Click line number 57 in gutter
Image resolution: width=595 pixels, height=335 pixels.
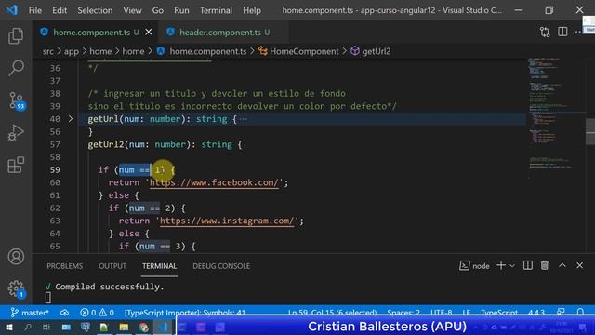click(x=55, y=144)
